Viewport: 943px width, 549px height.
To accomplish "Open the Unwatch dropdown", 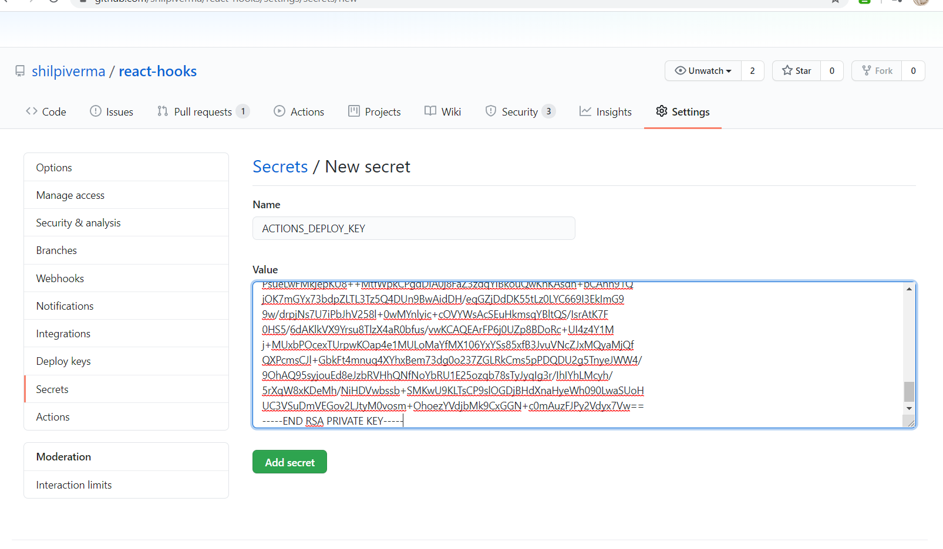I will pyautogui.click(x=703, y=71).
